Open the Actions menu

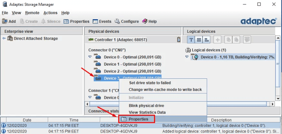click(x=50, y=13)
